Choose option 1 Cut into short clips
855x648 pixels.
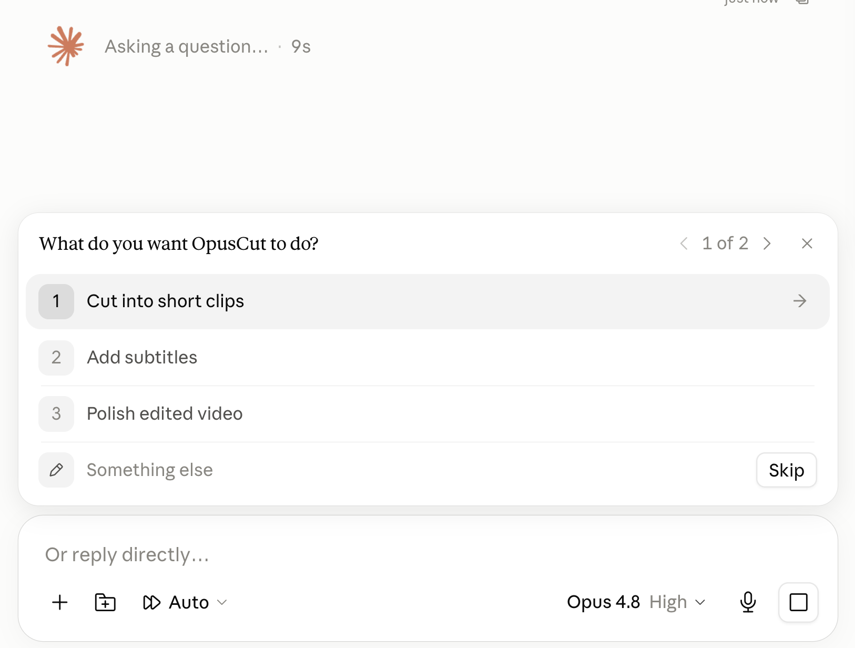[x=427, y=301]
